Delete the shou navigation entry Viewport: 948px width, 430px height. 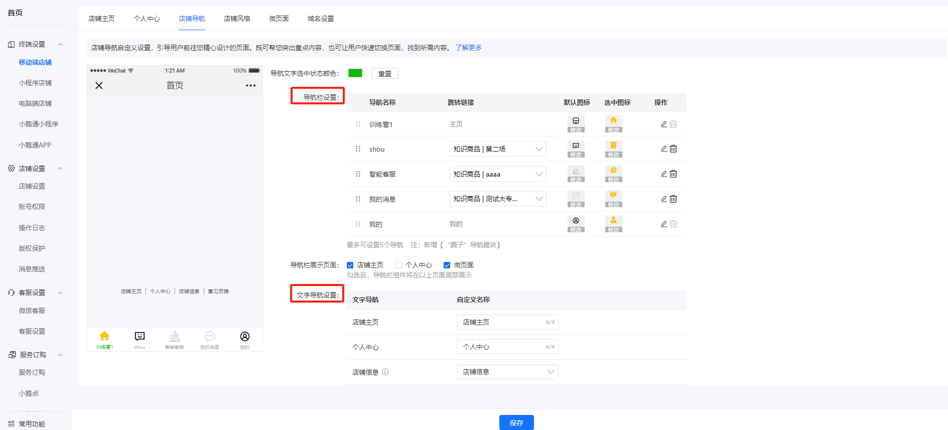click(x=673, y=149)
